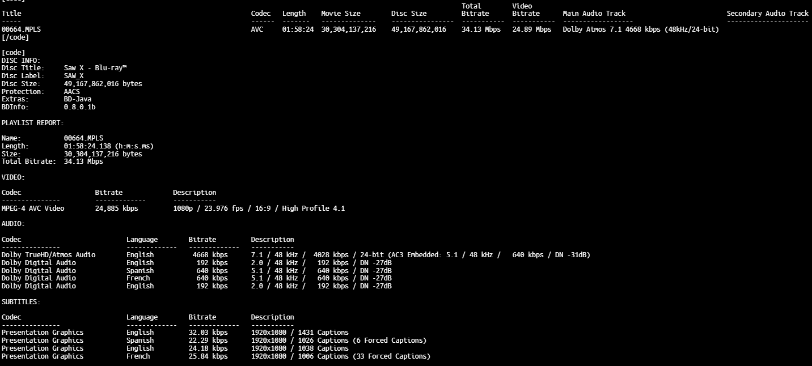This screenshot has height=366, width=812.
Task: Select the Movie Size column header
Action: click(x=340, y=14)
